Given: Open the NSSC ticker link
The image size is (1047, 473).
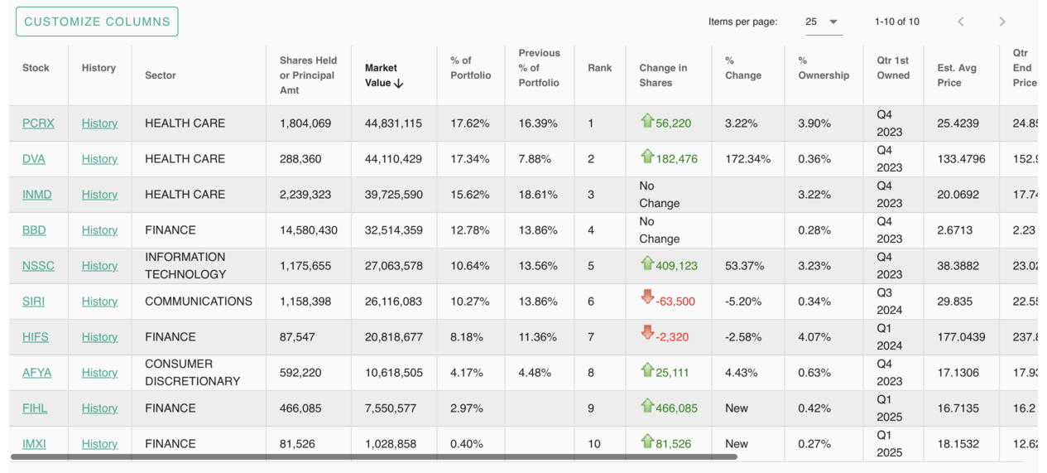Looking at the screenshot, I should [x=37, y=266].
